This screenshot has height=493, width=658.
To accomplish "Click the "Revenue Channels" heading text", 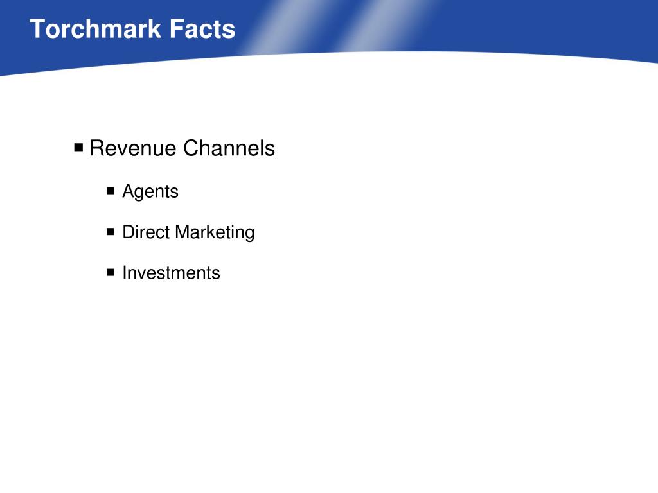I will pos(182,148).
